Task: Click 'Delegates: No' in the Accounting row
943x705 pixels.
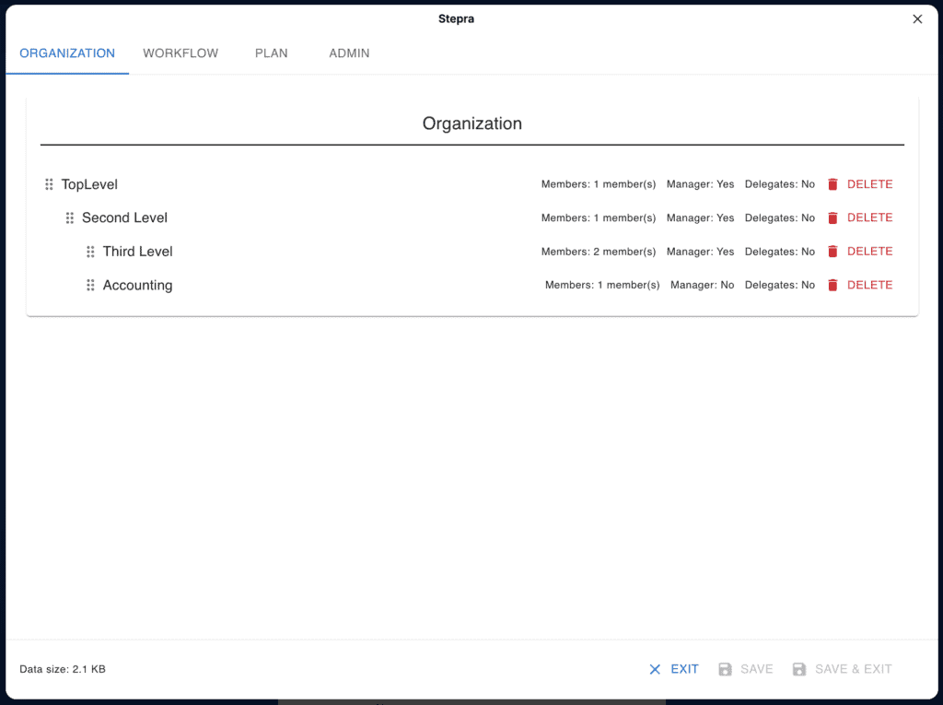Action: tap(780, 286)
